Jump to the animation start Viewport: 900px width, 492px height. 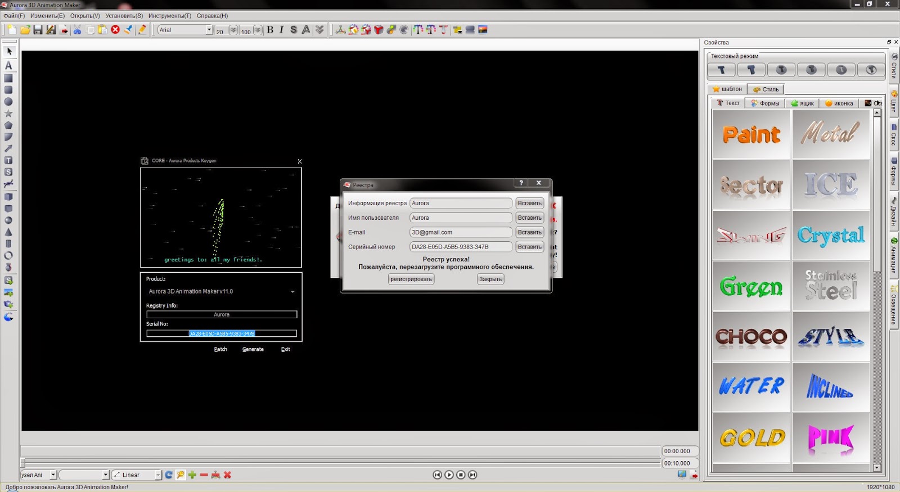pos(437,475)
